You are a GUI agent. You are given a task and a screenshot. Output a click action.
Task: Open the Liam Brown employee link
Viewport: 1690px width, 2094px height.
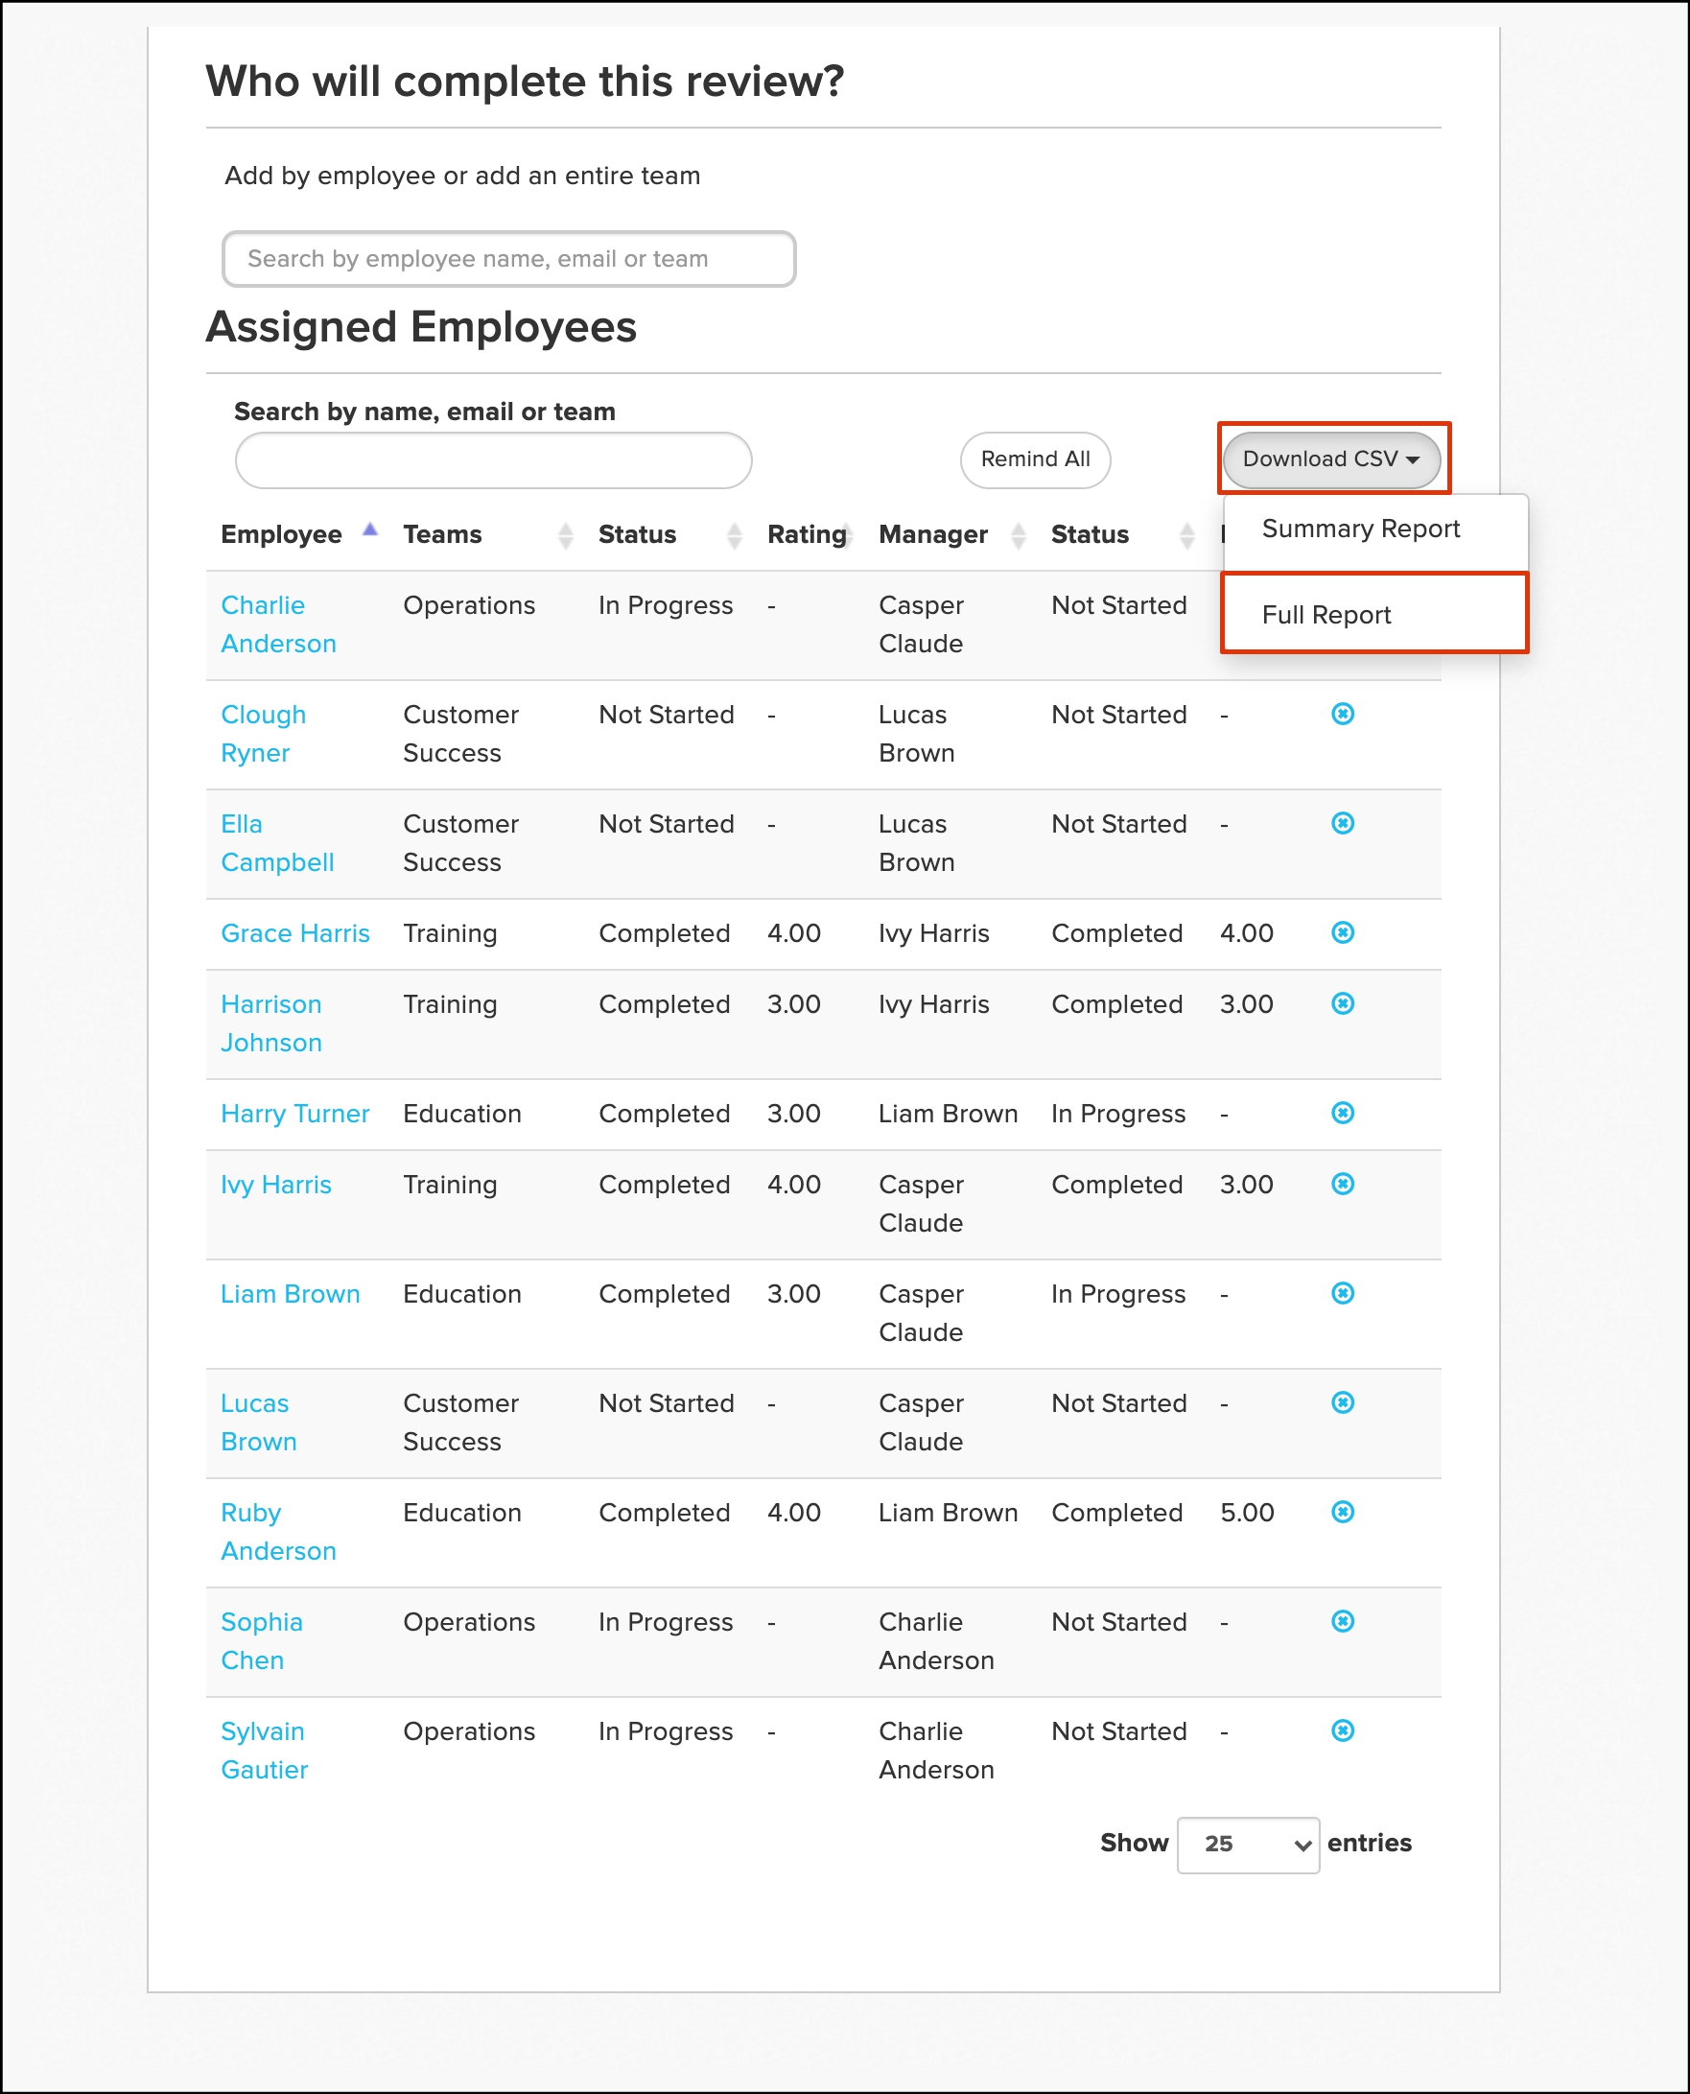point(290,1293)
